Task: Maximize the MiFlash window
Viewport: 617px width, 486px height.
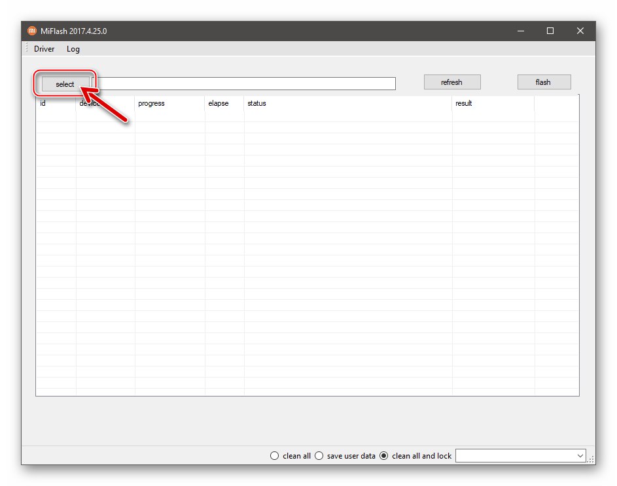Action: [x=550, y=31]
